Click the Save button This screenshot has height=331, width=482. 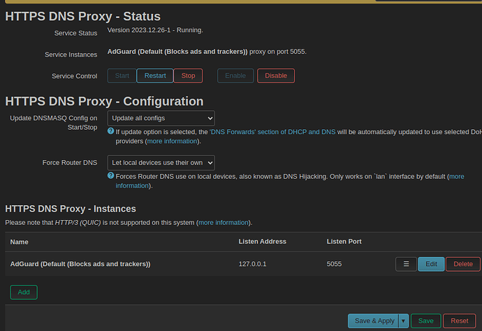coord(425,321)
